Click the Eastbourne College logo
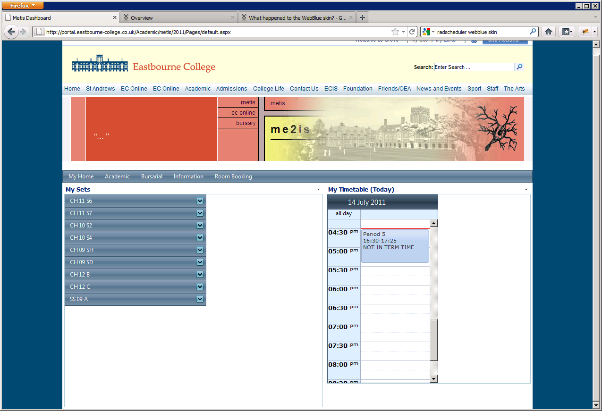 tap(144, 64)
